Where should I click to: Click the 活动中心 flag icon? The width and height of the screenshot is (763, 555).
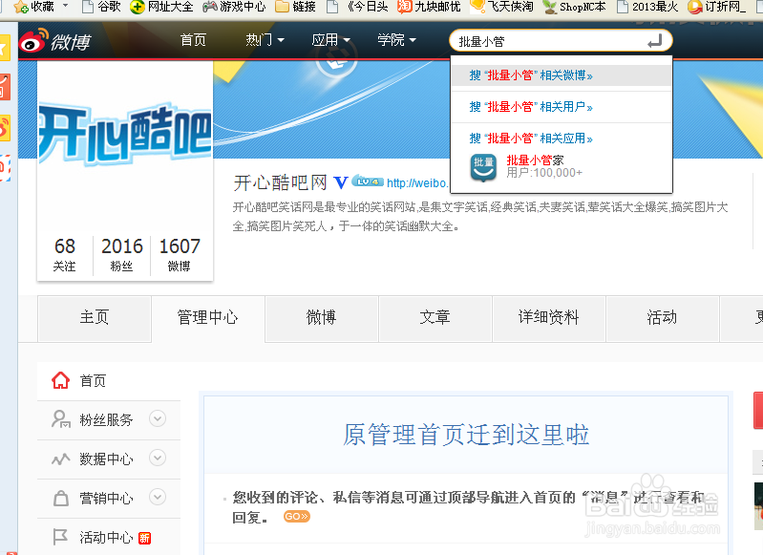(60, 537)
